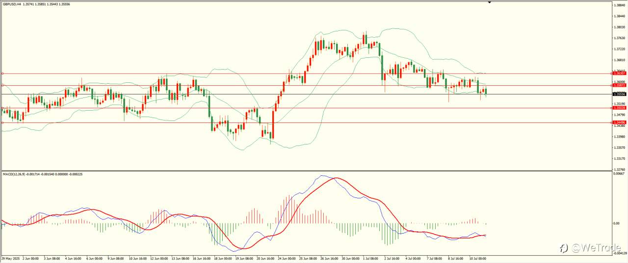This screenshot has width=628, height=263.
Task: Click the 24 Jun 00:00 time label
Action: 288,258
